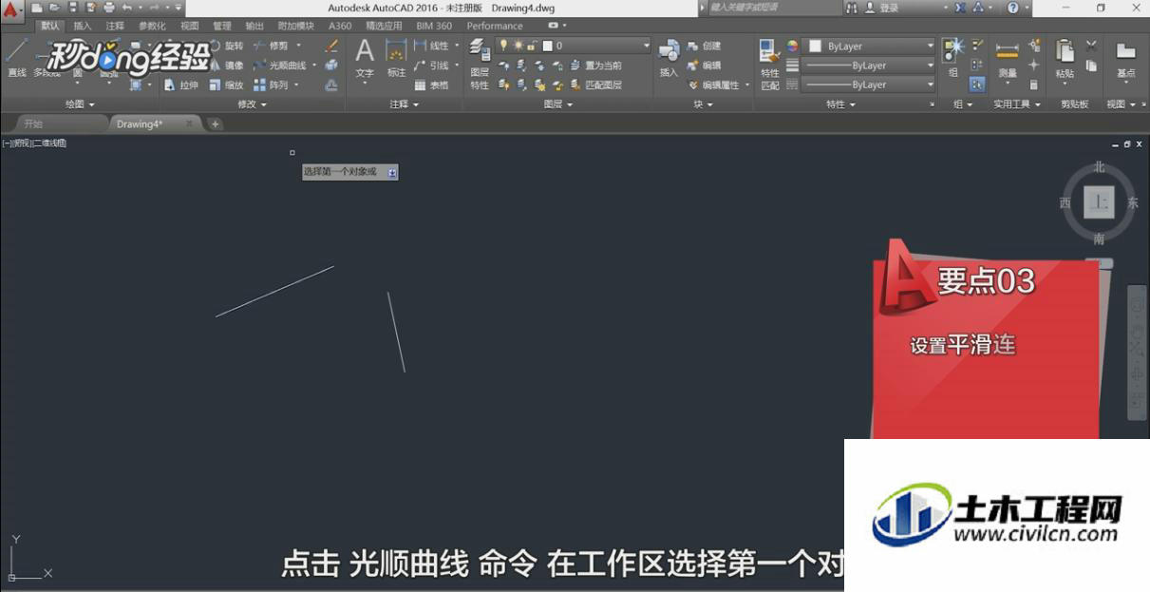Click Match Layer (匹配图层) button
Viewport: 1150px width, 592px height.
[x=596, y=85]
